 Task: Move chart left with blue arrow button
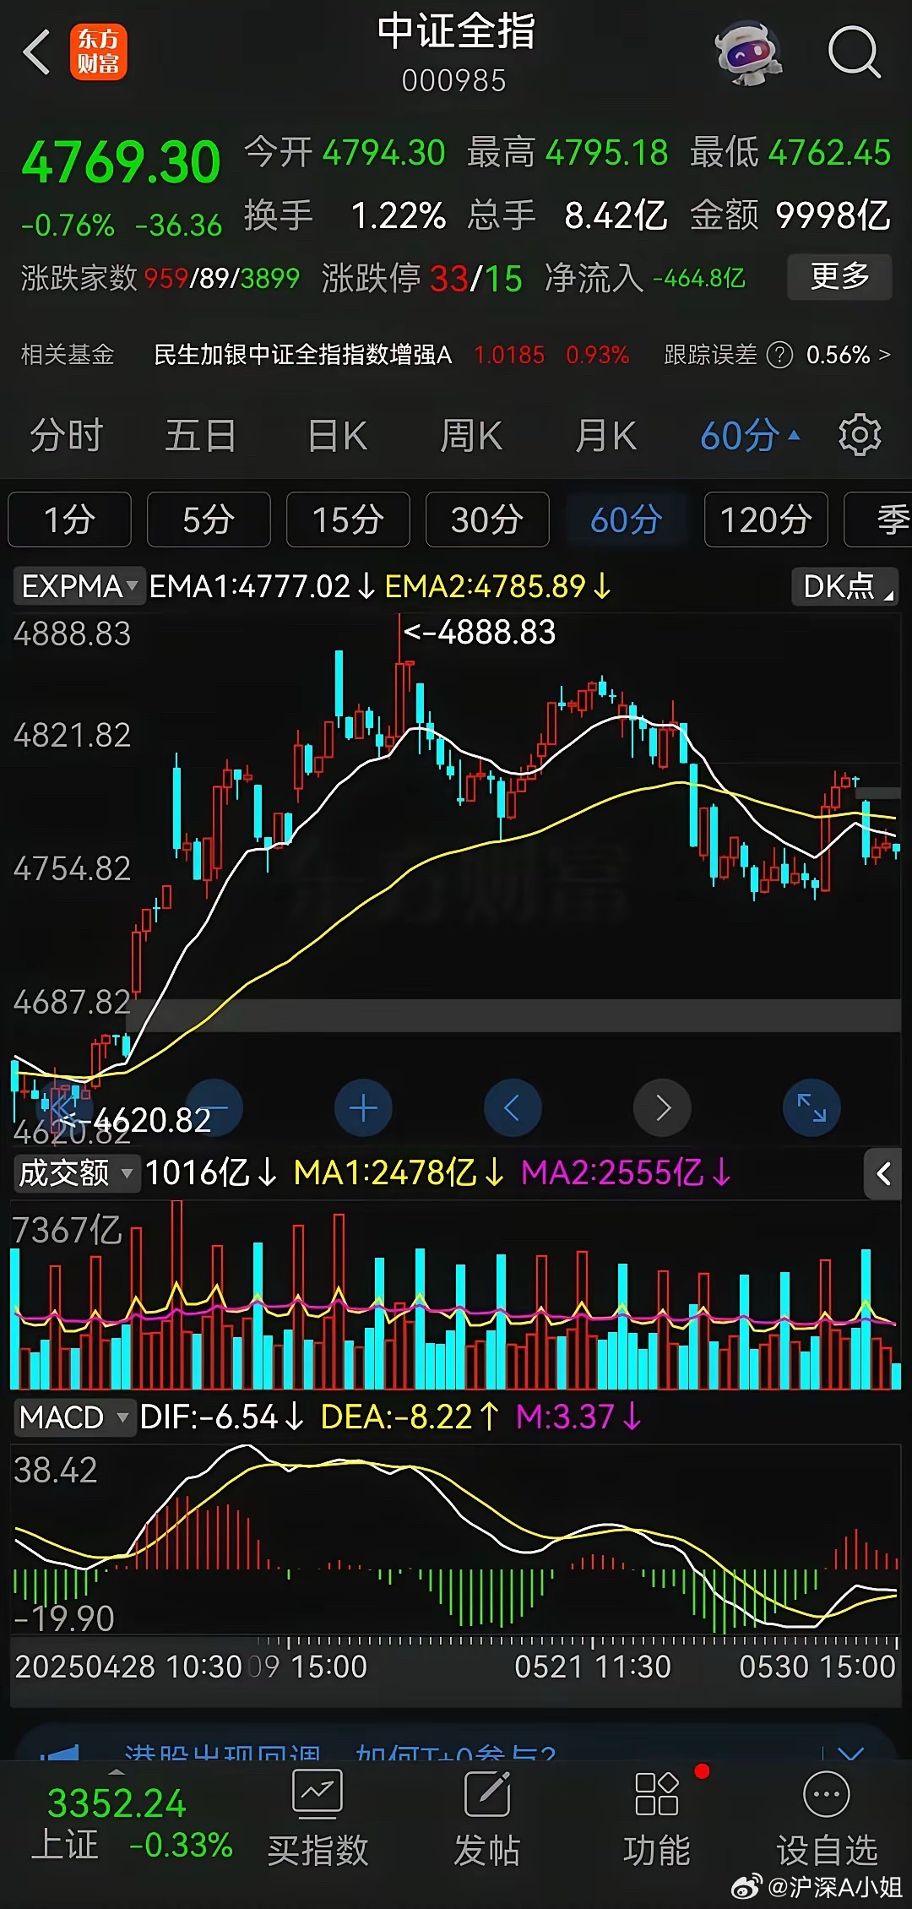click(x=513, y=1107)
